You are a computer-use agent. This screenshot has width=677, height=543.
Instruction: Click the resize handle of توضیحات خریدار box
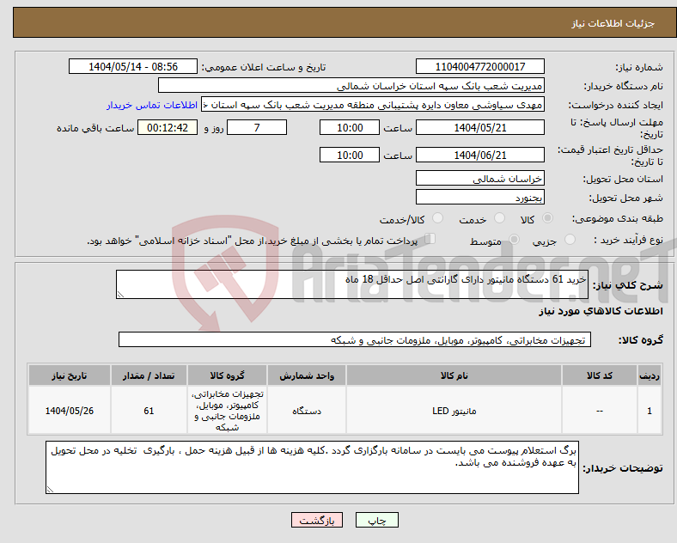point(50,490)
